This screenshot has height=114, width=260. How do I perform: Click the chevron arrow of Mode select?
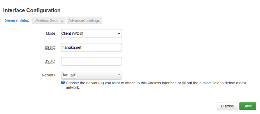[x=119, y=34]
